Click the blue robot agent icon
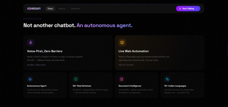This screenshot has height=107, width=228. tap(30, 79)
